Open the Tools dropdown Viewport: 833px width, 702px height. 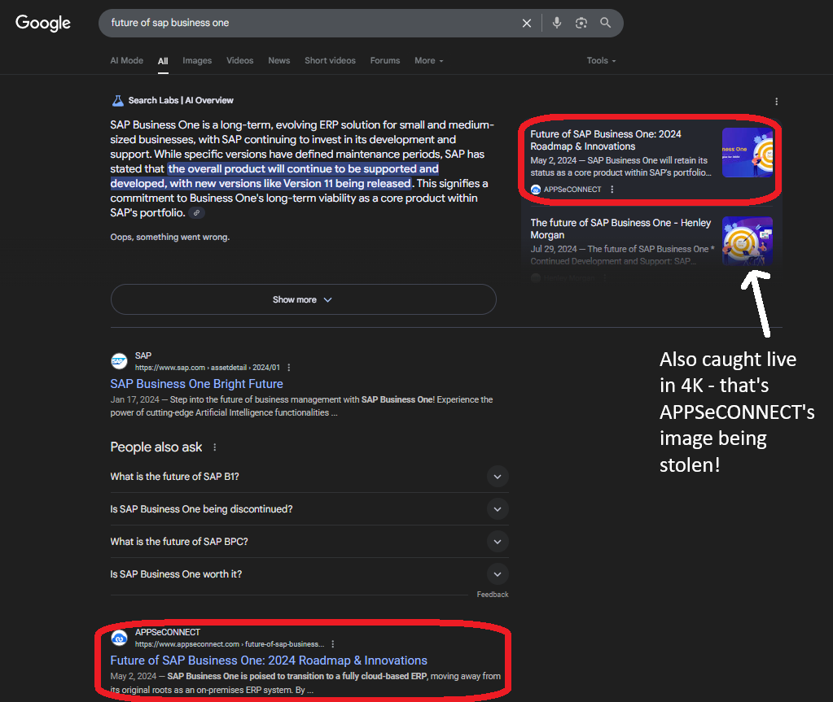[601, 60]
